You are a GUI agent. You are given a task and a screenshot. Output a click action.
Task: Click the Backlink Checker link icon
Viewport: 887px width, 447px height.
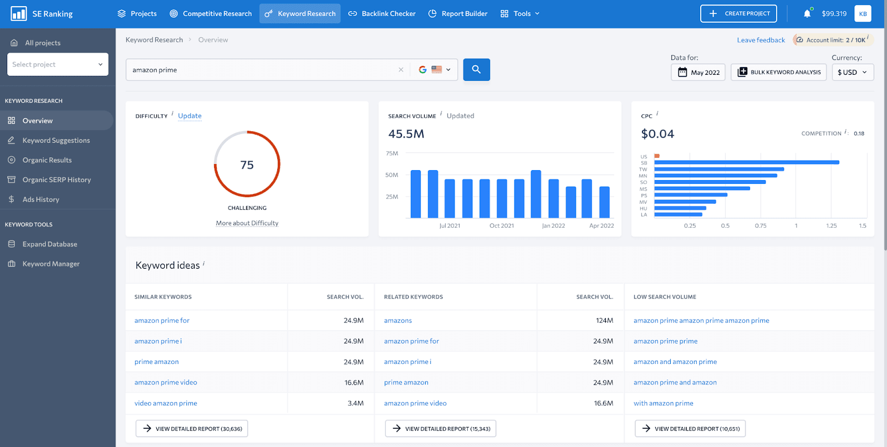coord(353,13)
